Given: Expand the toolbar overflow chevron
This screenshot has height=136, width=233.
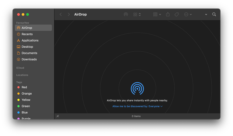Looking at the screenshot, I should pyautogui.click(x=206, y=14).
